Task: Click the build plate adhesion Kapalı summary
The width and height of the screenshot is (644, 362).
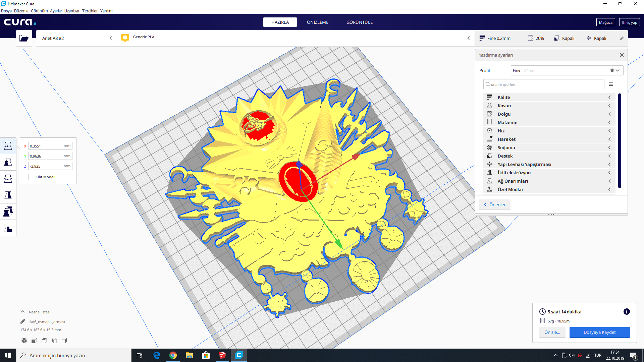Action: pyautogui.click(x=596, y=38)
